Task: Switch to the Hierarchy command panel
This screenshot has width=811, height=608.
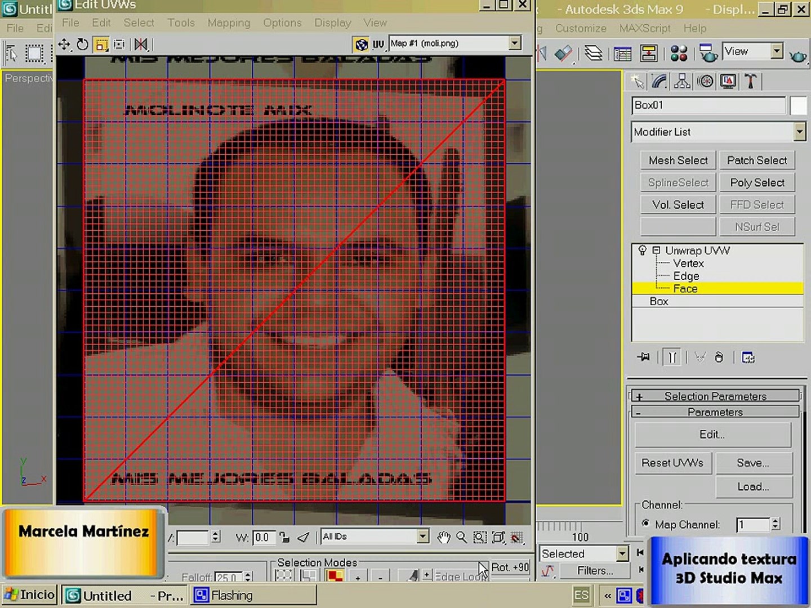Action: pyautogui.click(x=682, y=82)
